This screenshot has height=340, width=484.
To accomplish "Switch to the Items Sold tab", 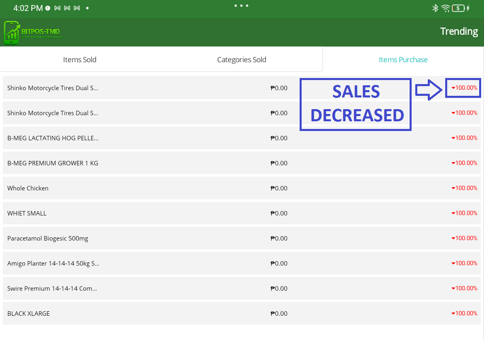I will click(x=80, y=60).
